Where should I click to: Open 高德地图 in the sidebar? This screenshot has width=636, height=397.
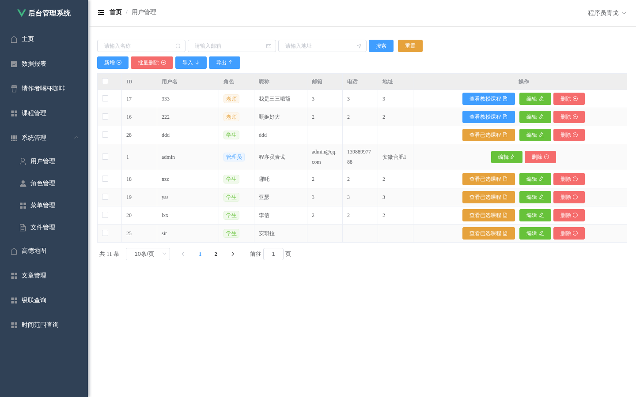[x=44, y=251]
